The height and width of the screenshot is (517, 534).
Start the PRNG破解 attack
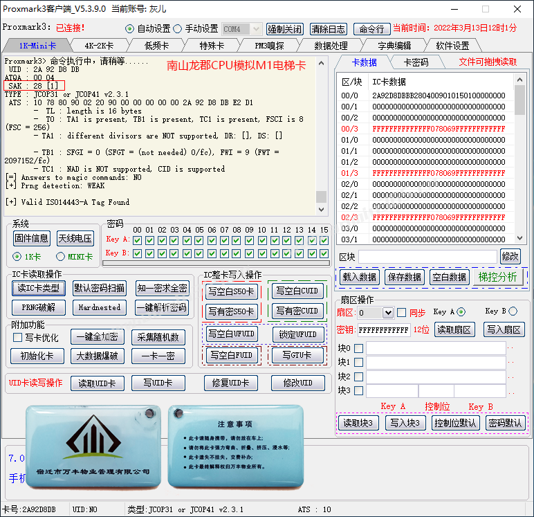39,307
